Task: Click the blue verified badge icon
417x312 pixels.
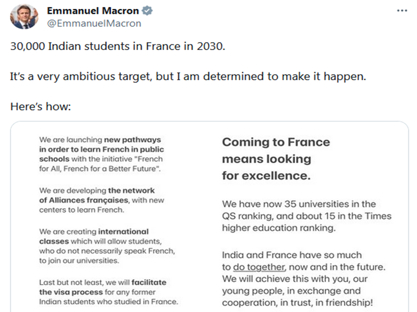Action: (147, 11)
